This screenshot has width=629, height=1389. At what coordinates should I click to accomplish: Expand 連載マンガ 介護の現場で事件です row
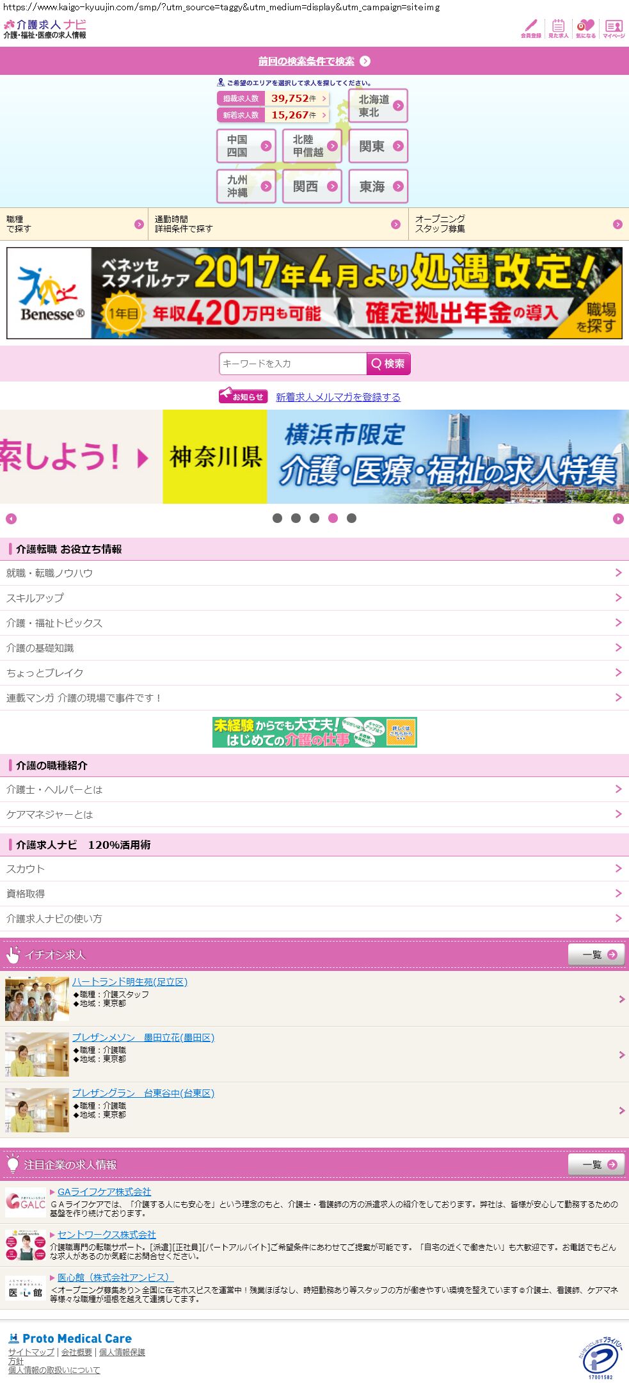[x=314, y=698]
